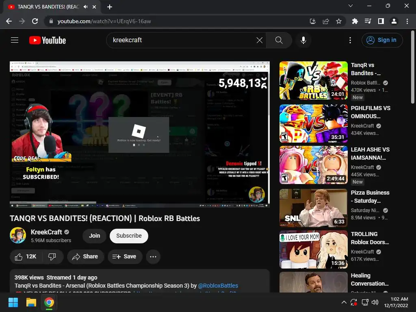Screen dimensions: 416x312
Task: Show hidden system tray icons
Action: [344, 302]
